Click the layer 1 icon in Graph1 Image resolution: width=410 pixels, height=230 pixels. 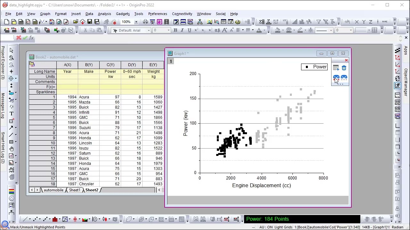(x=171, y=61)
